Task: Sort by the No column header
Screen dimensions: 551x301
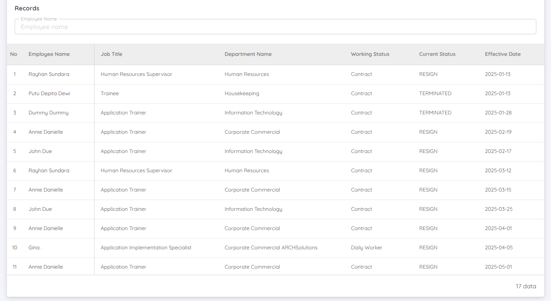Action: pyautogui.click(x=14, y=54)
